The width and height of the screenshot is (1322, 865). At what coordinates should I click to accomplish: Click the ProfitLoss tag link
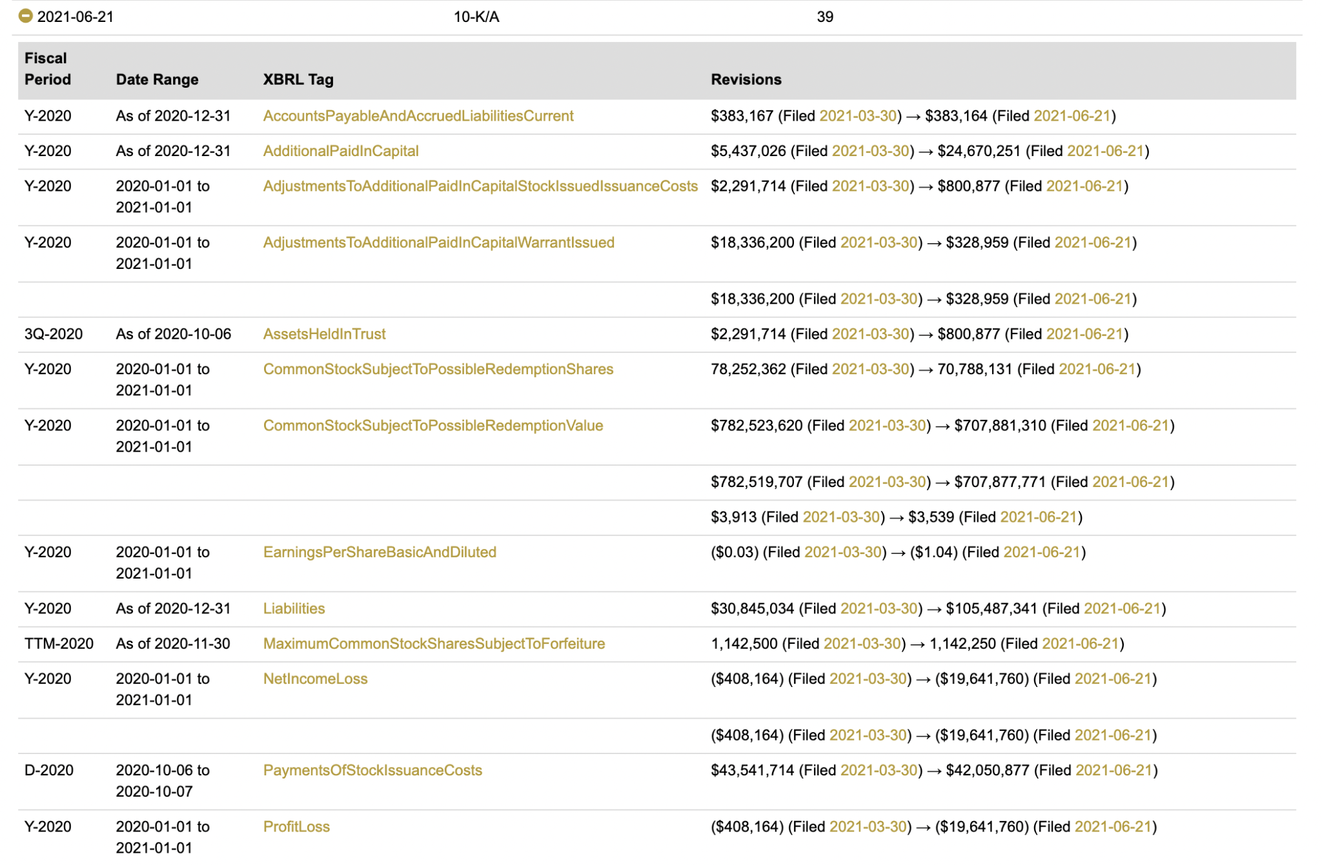pos(296,827)
